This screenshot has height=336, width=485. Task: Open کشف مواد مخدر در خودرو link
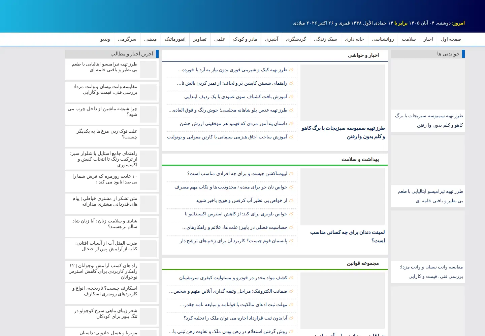233,278
